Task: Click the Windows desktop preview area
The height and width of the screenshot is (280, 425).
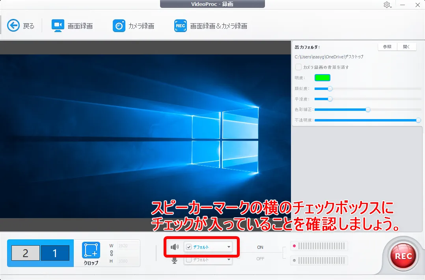Action: point(145,136)
